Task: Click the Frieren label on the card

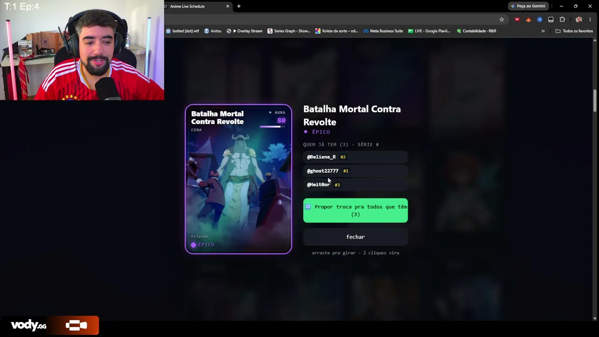Action: pos(199,236)
